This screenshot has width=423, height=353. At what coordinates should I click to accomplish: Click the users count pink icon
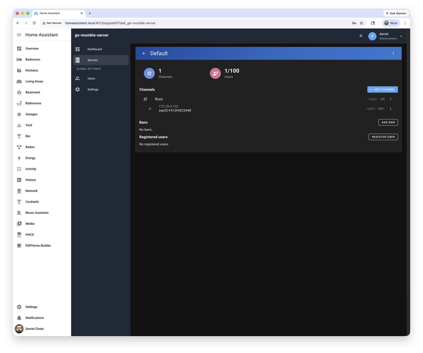[x=215, y=73]
